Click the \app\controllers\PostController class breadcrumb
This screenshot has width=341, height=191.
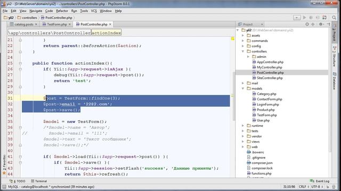pos(49,33)
